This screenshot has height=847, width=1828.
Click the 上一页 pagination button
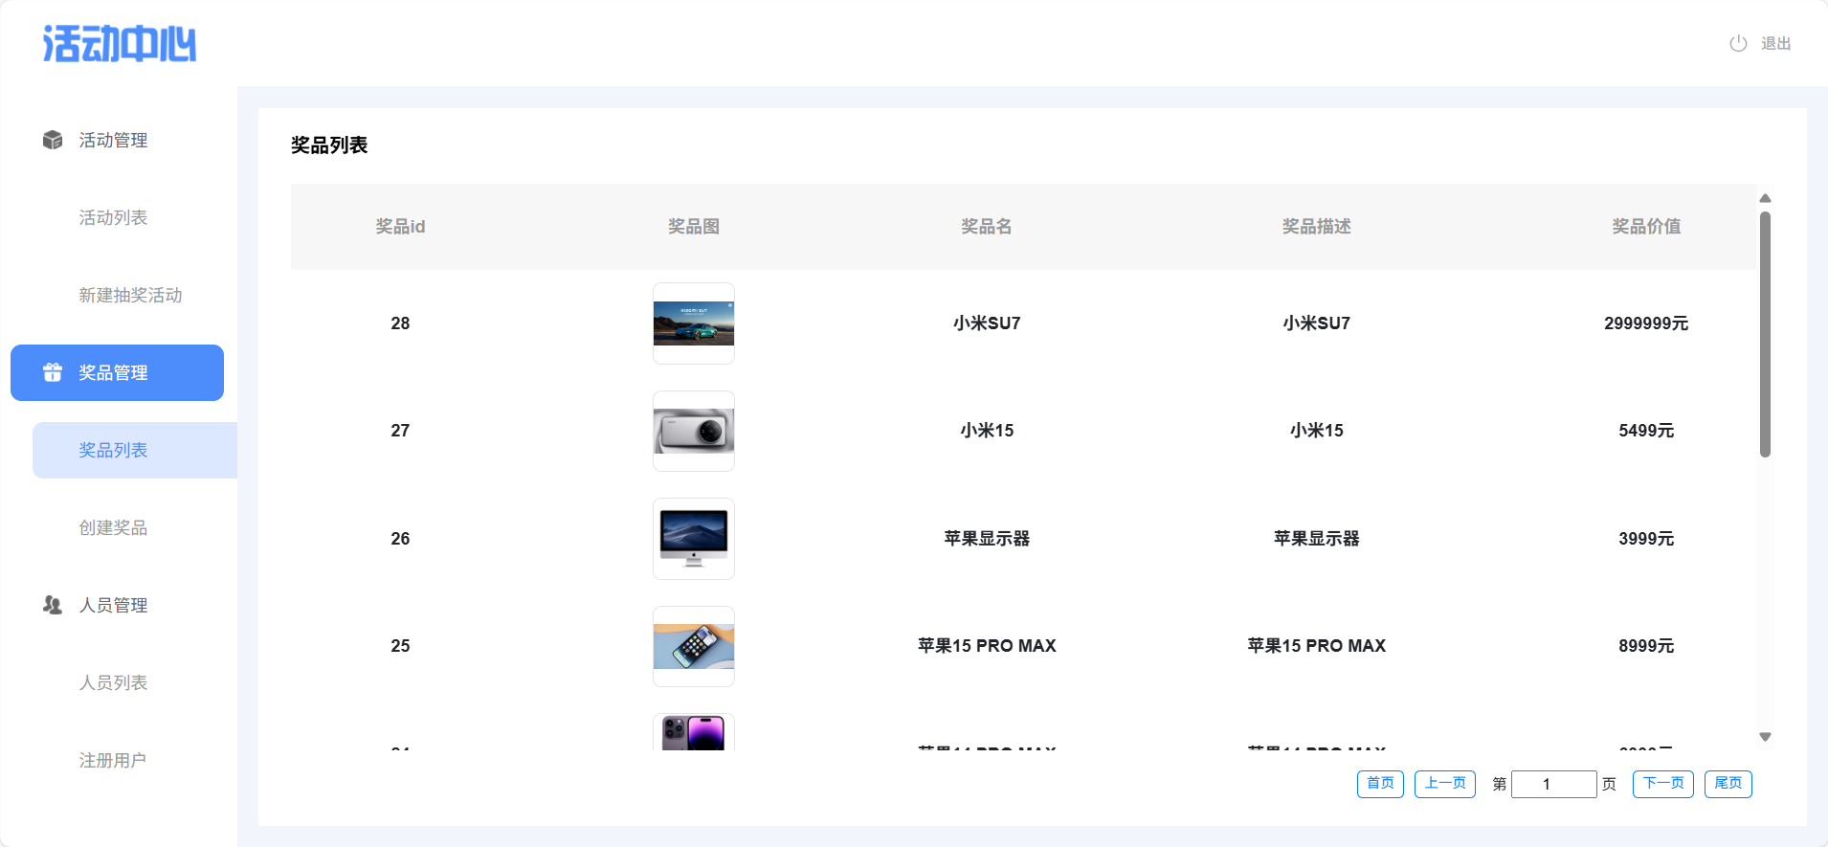point(1445,784)
